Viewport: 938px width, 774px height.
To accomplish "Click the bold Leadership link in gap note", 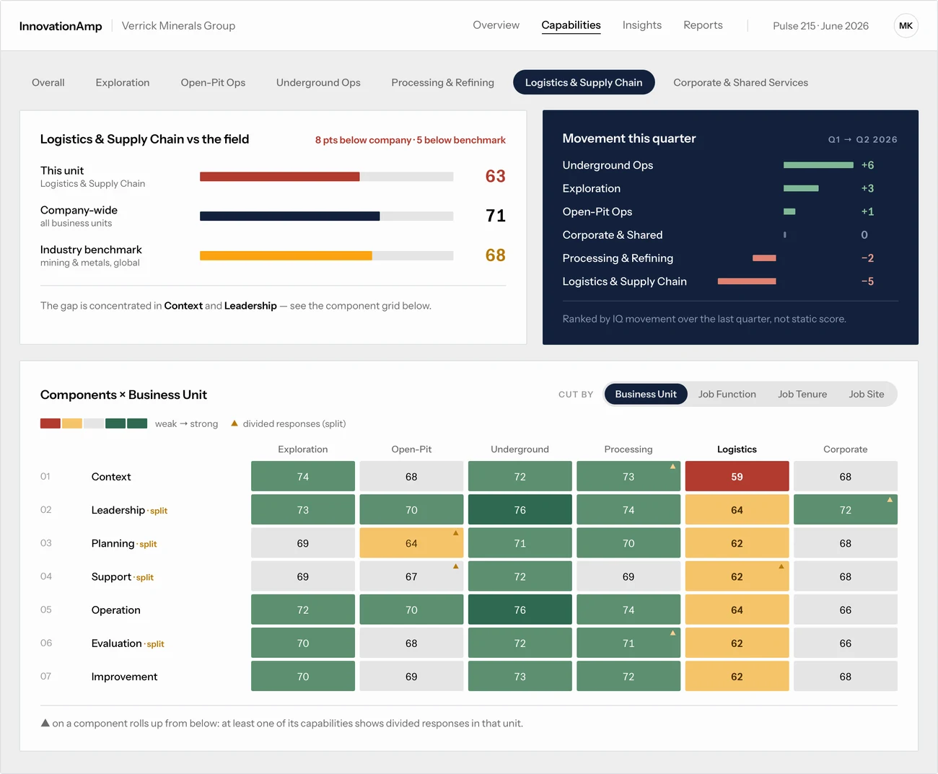I will pos(250,306).
